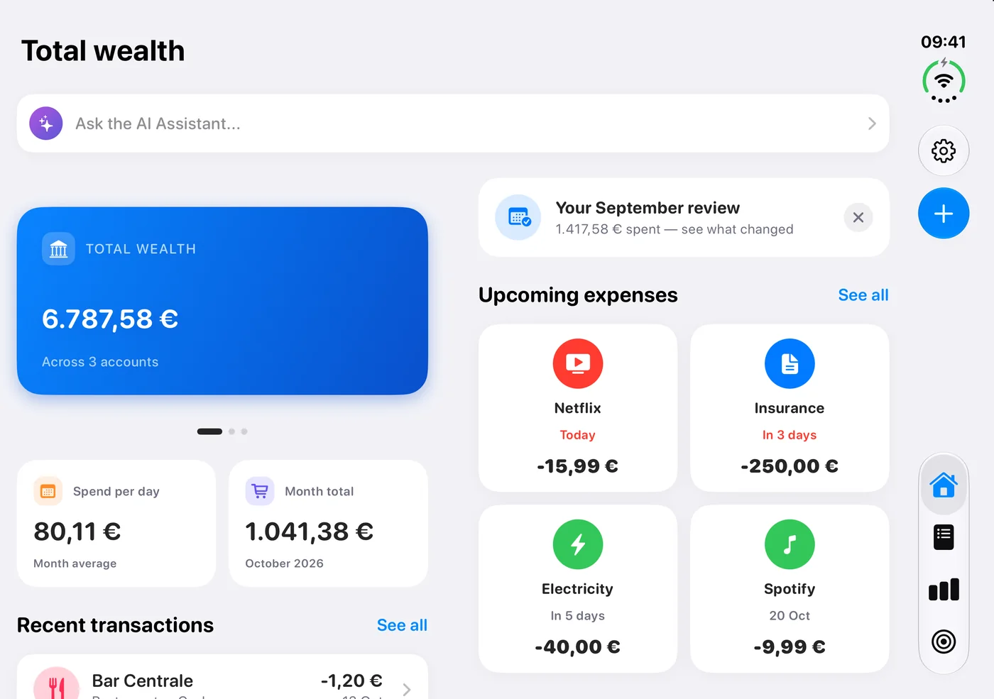Open the 6.787,58 € total wealth balance
This screenshot has height=699, width=994.
coord(110,319)
